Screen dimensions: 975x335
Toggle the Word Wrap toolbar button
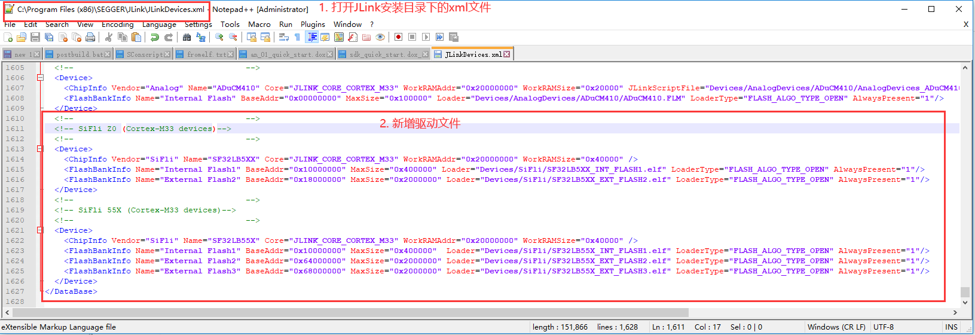pos(284,37)
